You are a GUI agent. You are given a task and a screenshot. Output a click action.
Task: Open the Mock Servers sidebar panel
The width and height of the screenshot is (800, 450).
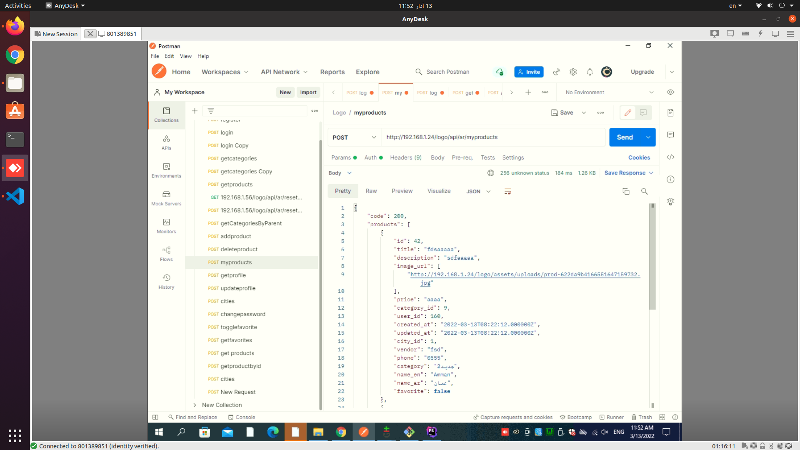coord(166,198)
